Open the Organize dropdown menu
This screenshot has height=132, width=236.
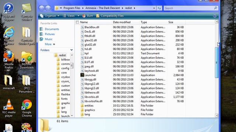(50, 16)
